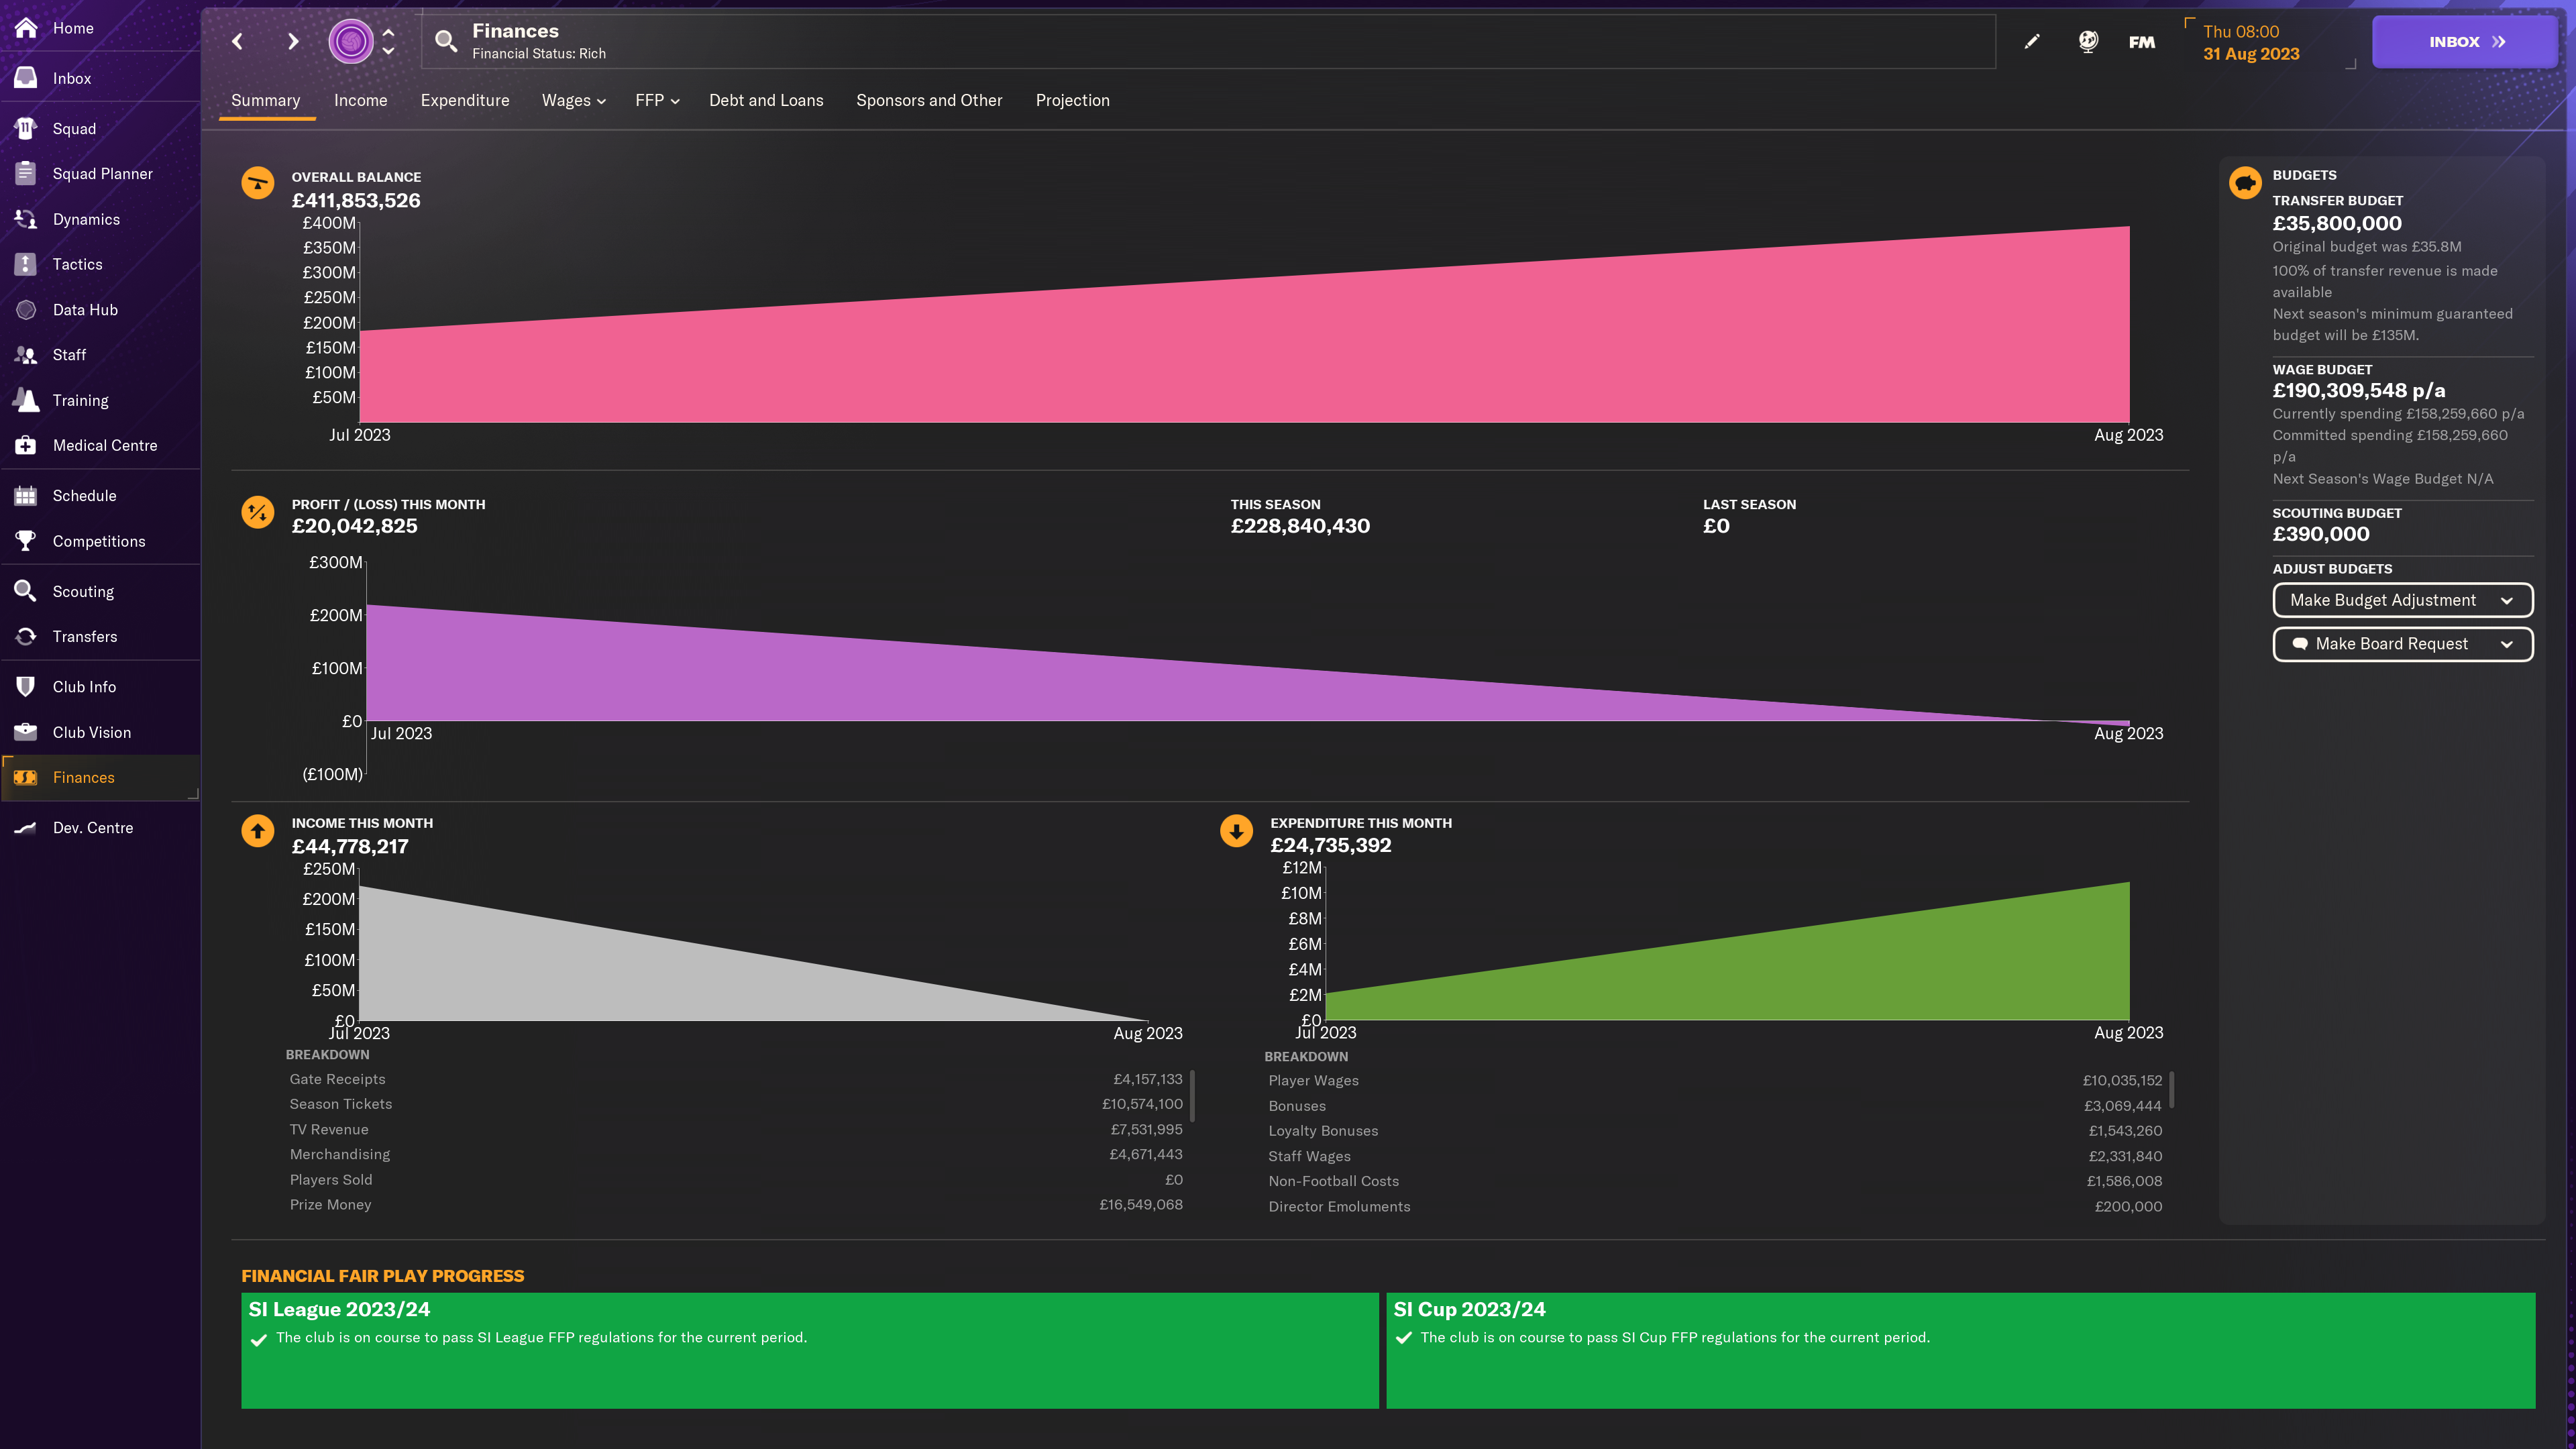Expand the Wages tab dropdown
The width and height of the screenshot is (2576, 1449).
(x=573, y=100)
